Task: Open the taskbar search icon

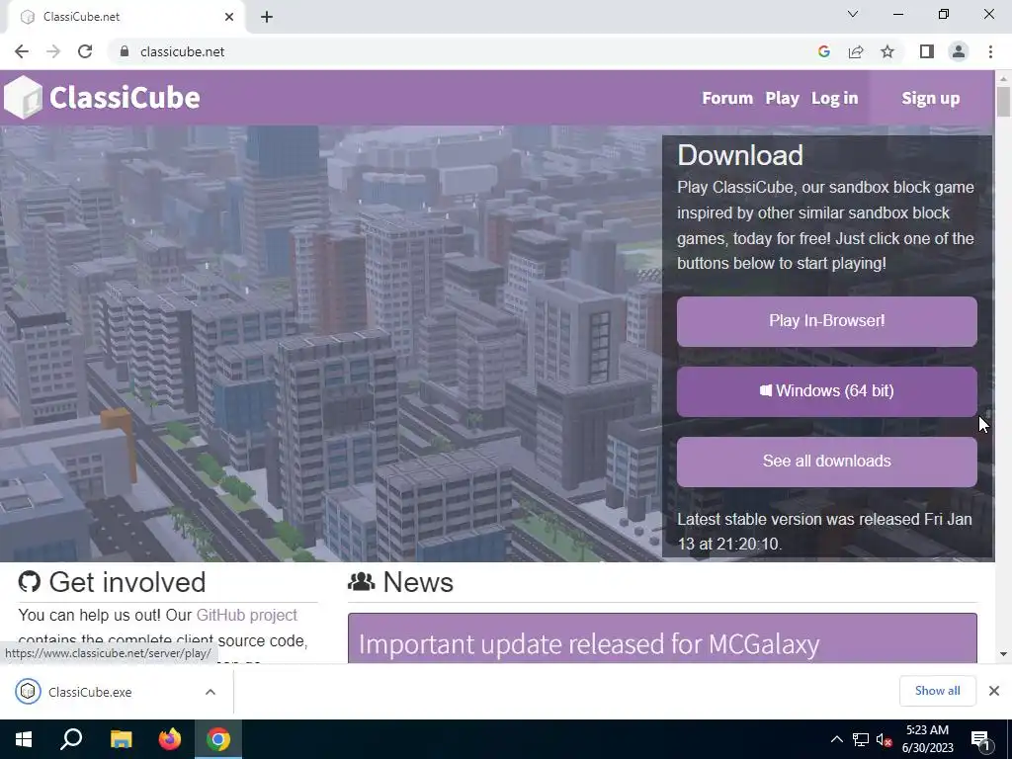Action: click(x=71, y=739)
